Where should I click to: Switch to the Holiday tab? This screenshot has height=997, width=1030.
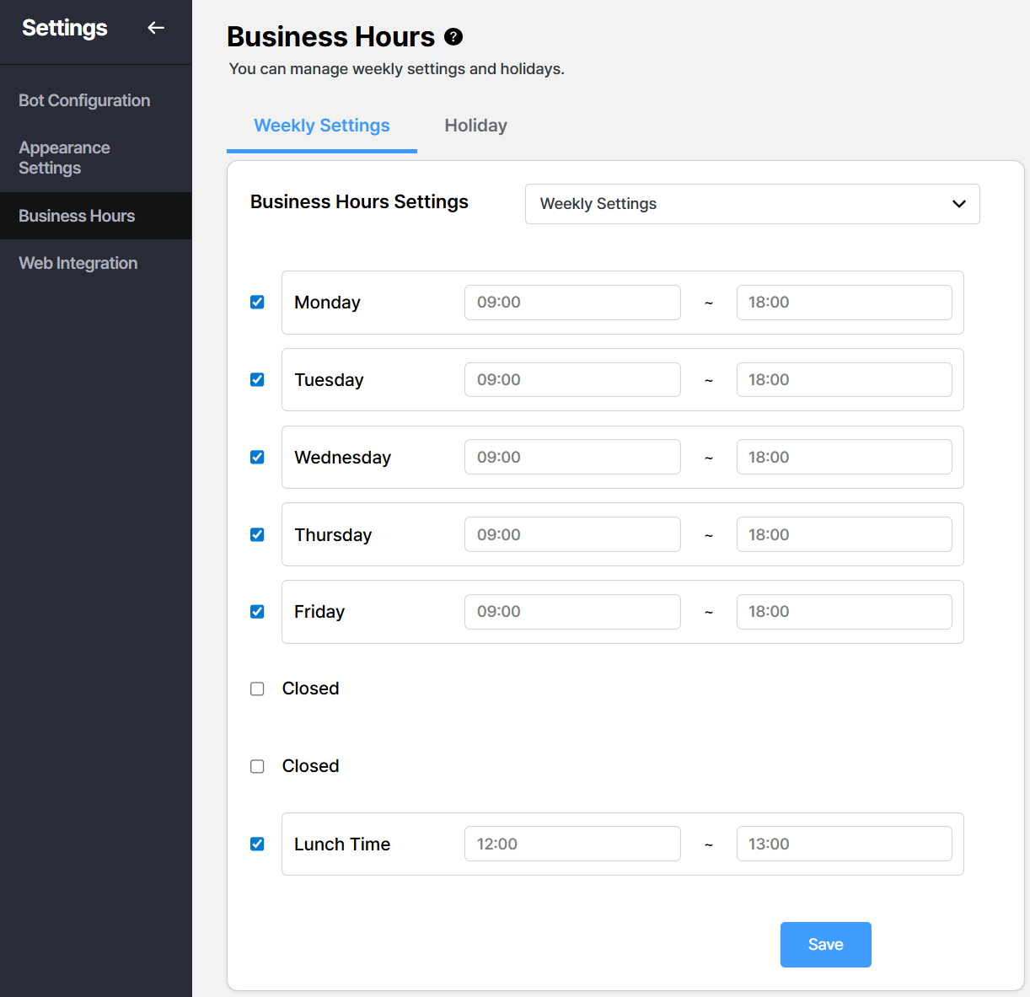(475, 126)
